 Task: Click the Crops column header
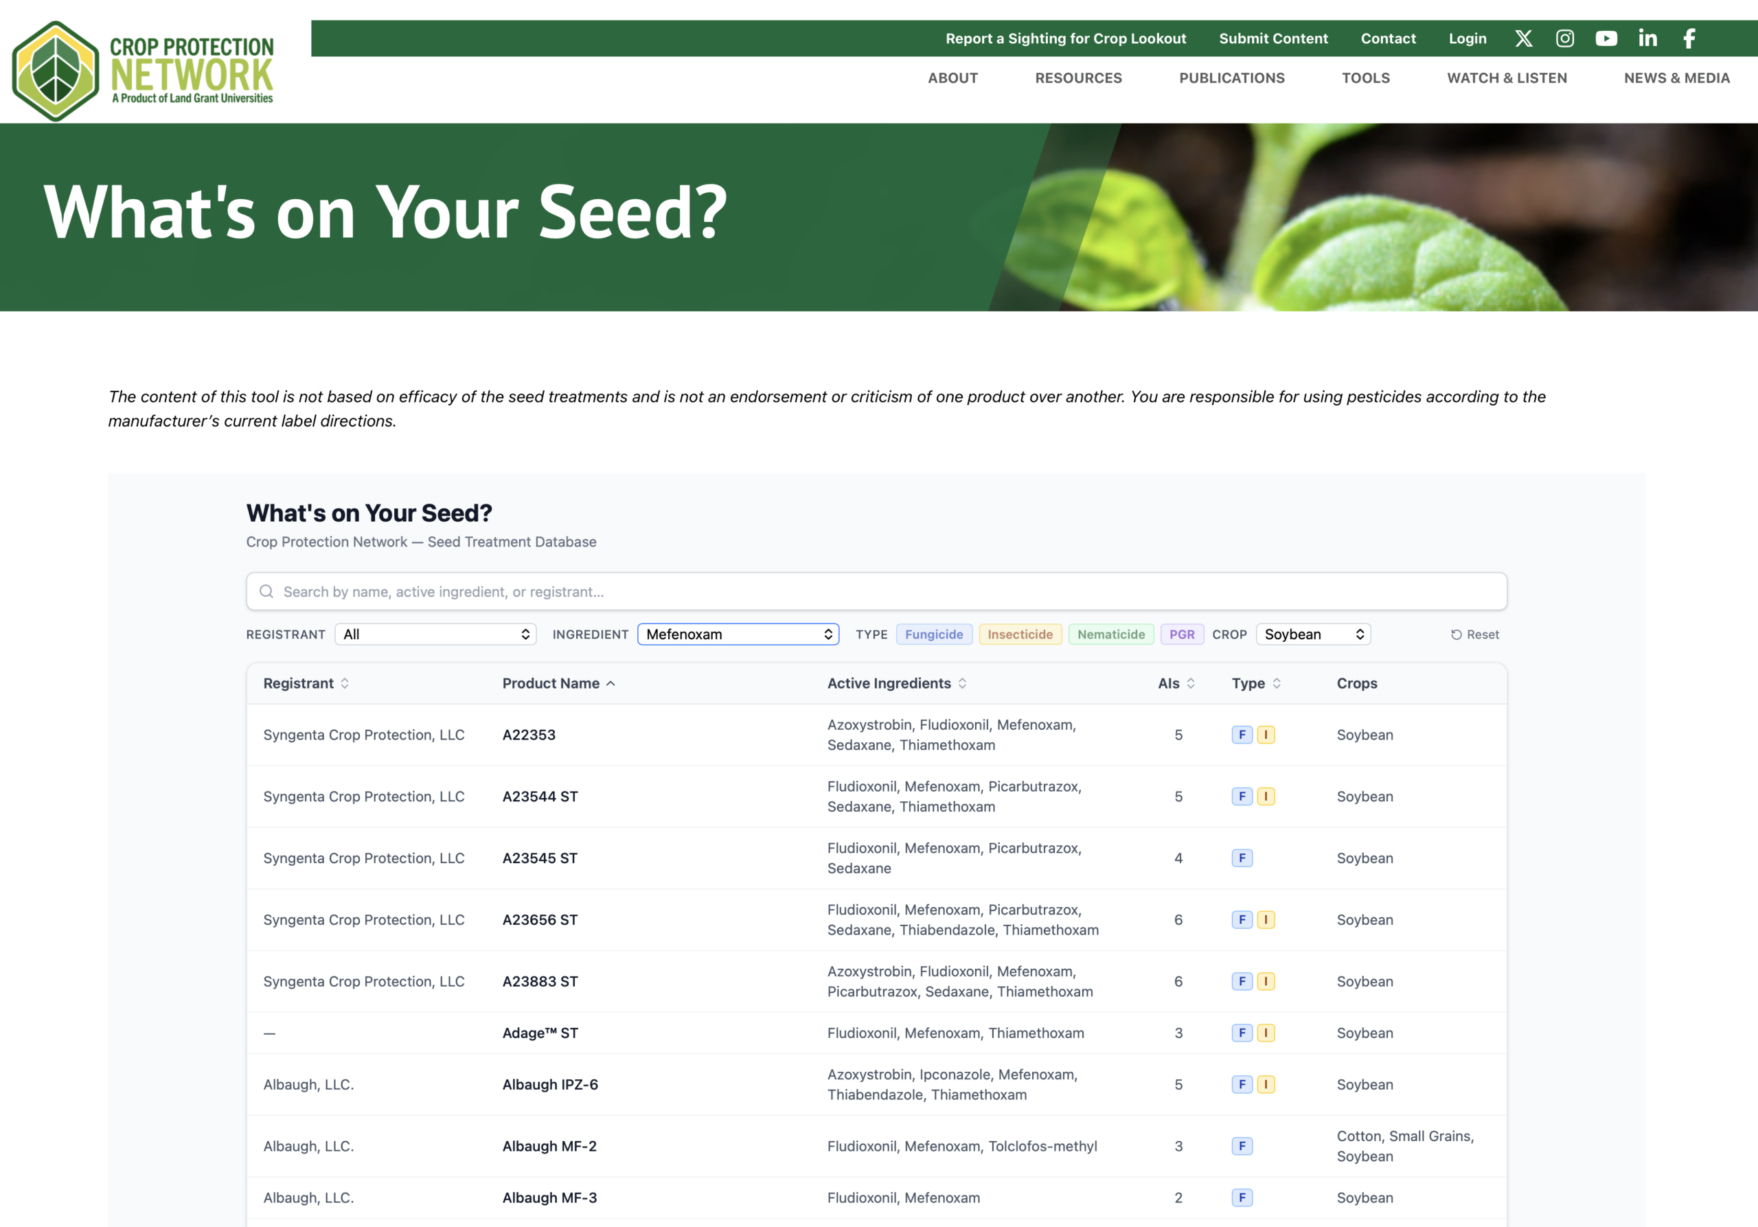click(1356, 683)
